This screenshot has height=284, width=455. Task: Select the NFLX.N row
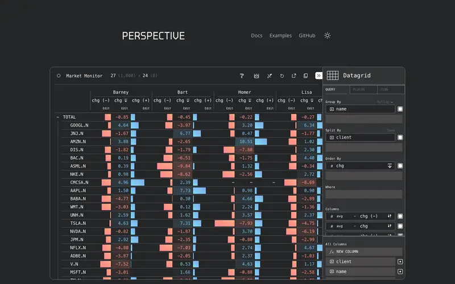(78, 248)
